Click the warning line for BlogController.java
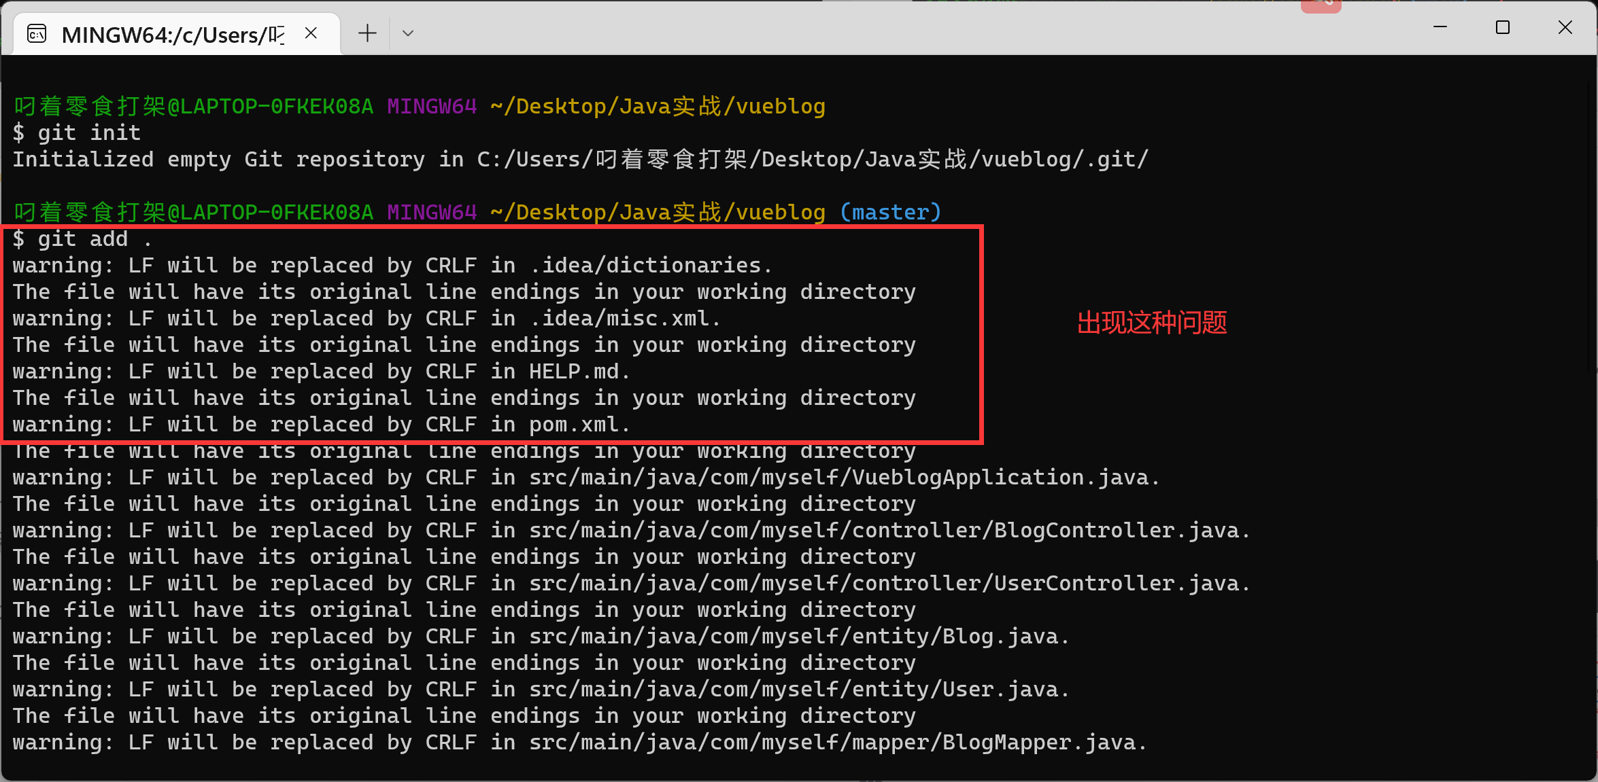Screen dimensions: 1598x782 coord(632,530)
